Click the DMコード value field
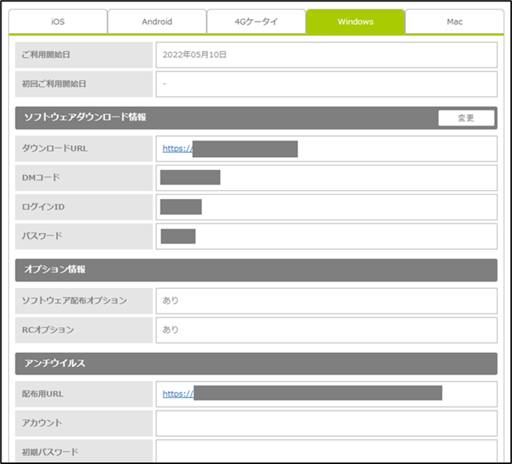The height and width of the screenshot is (464, 512). (326, 178)
